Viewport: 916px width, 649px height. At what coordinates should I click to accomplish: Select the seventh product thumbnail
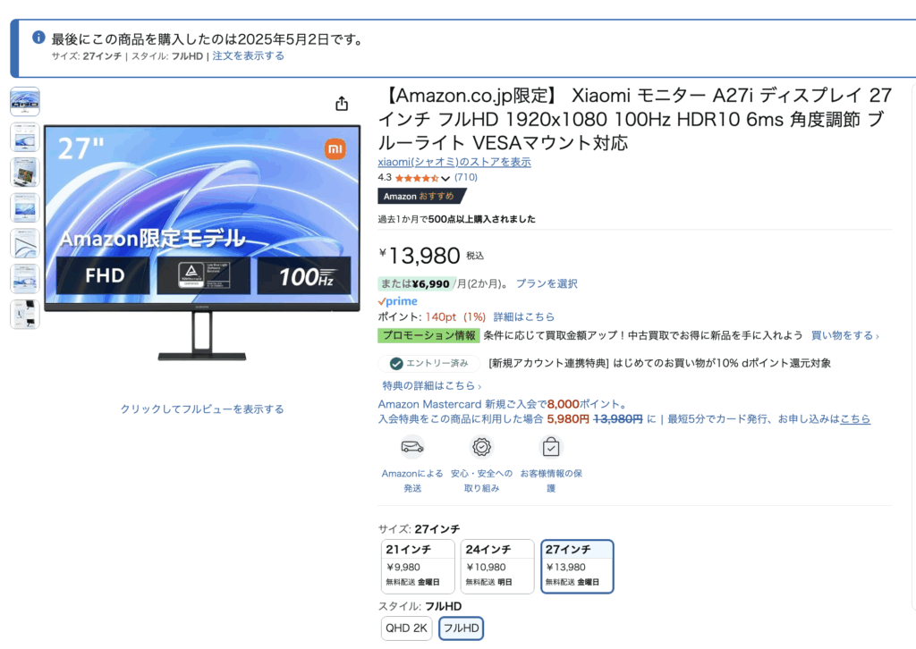(25, 314)
